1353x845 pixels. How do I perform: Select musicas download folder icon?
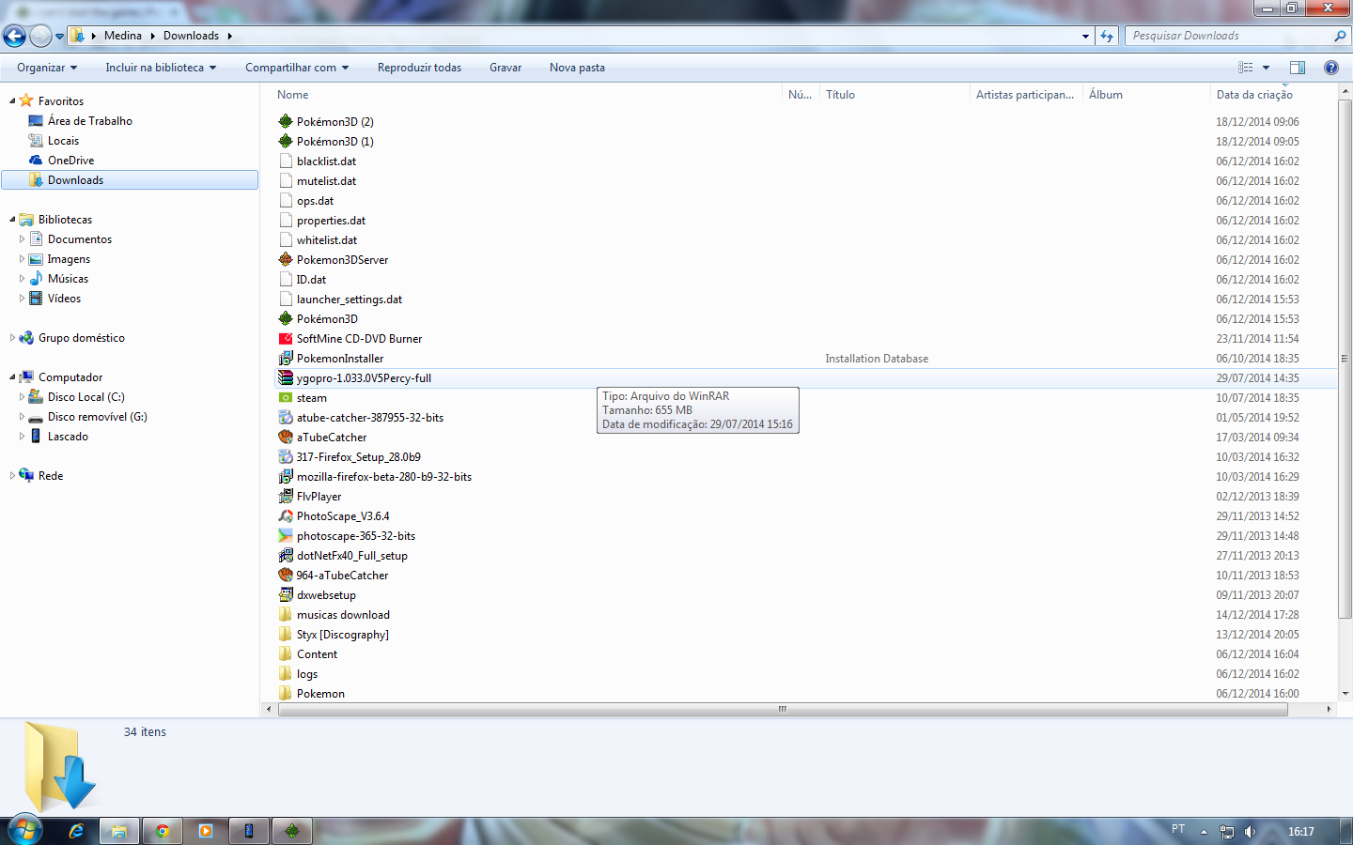click(286, 614)
